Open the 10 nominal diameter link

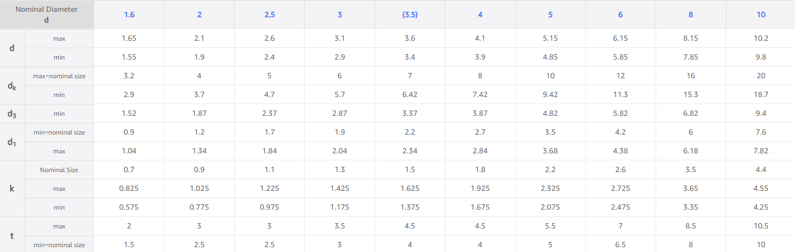click(x=761, y=14)
